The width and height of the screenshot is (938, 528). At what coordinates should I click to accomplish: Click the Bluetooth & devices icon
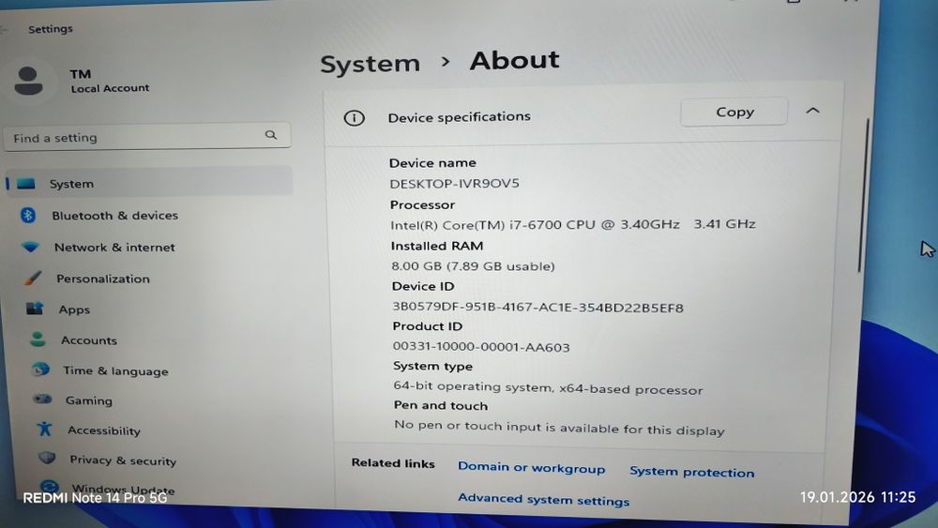pos(28,216)
